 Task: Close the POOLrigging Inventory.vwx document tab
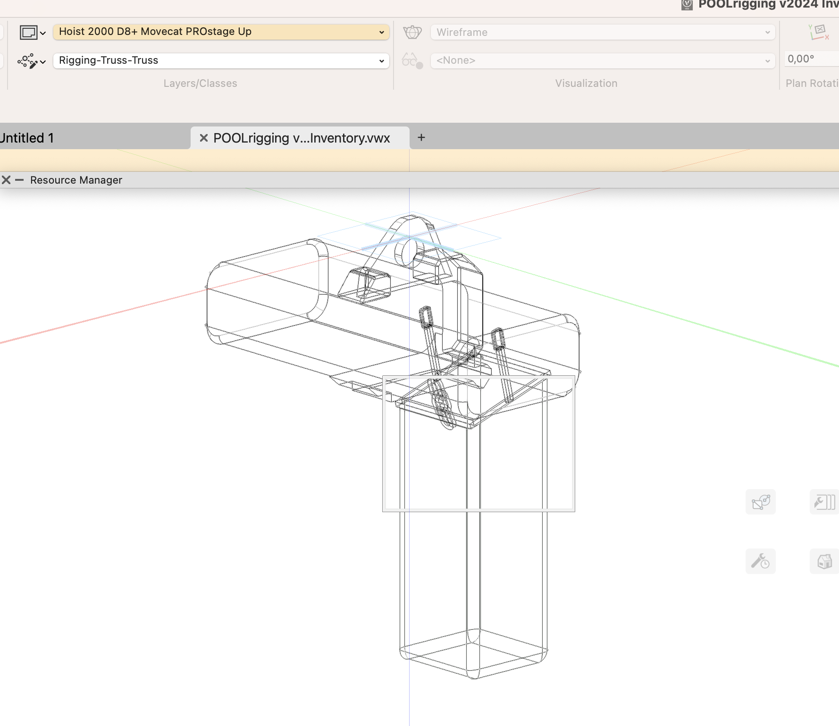(x=203, y=137)
